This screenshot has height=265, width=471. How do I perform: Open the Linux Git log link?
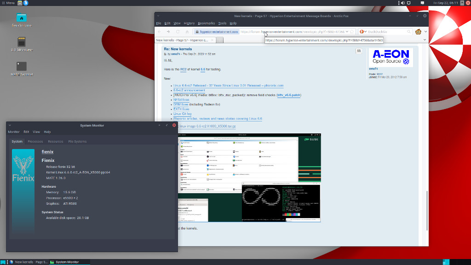click(182, 114)
